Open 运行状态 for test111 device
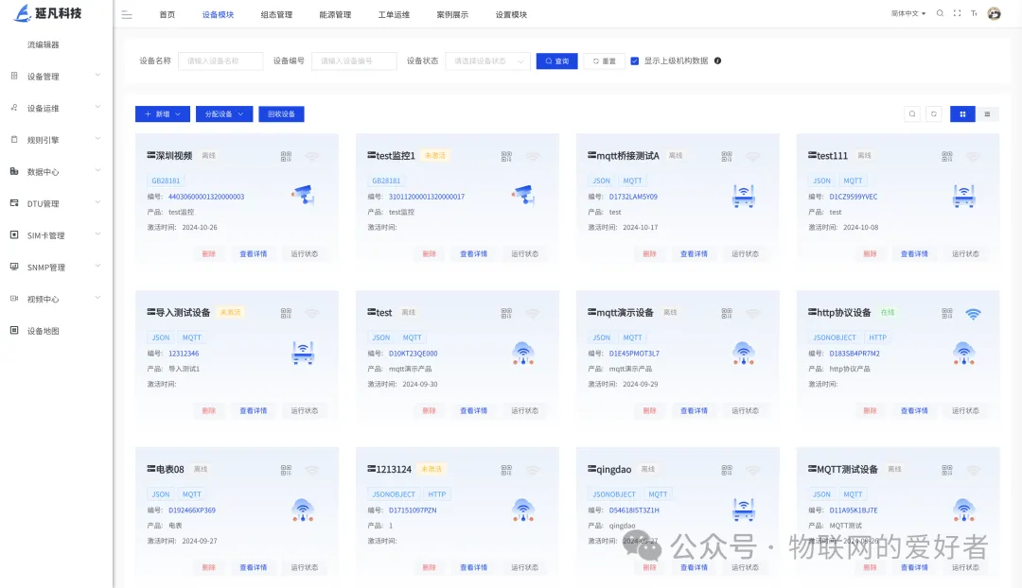This screenshot has height=588, width=1022. click(965, 254)
